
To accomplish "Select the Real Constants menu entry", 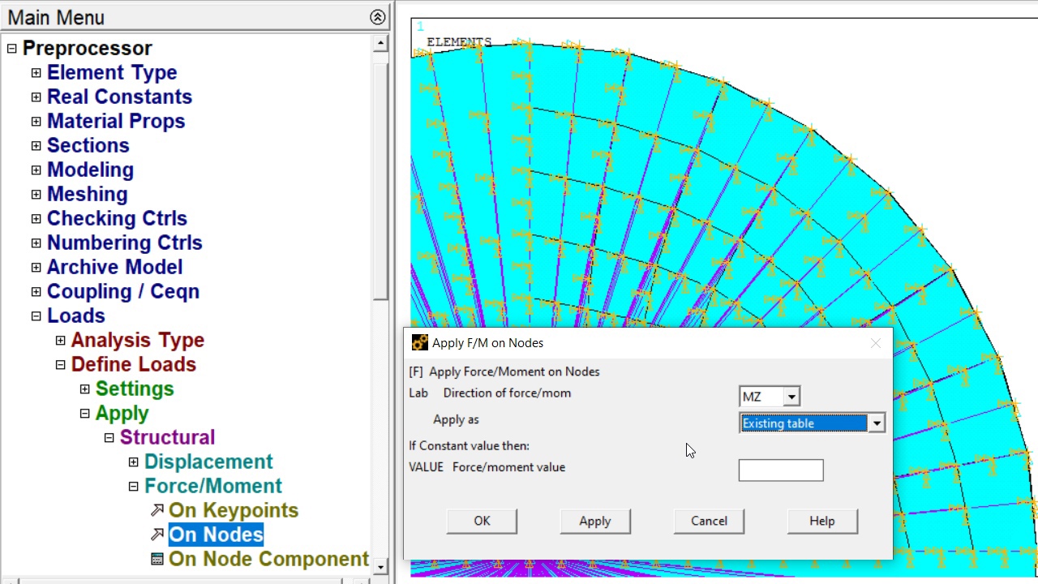I will tap(119, 97).
